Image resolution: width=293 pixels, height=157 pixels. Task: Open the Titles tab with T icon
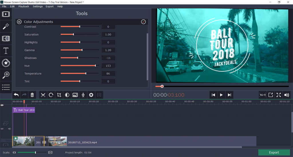tap(6, 51)
